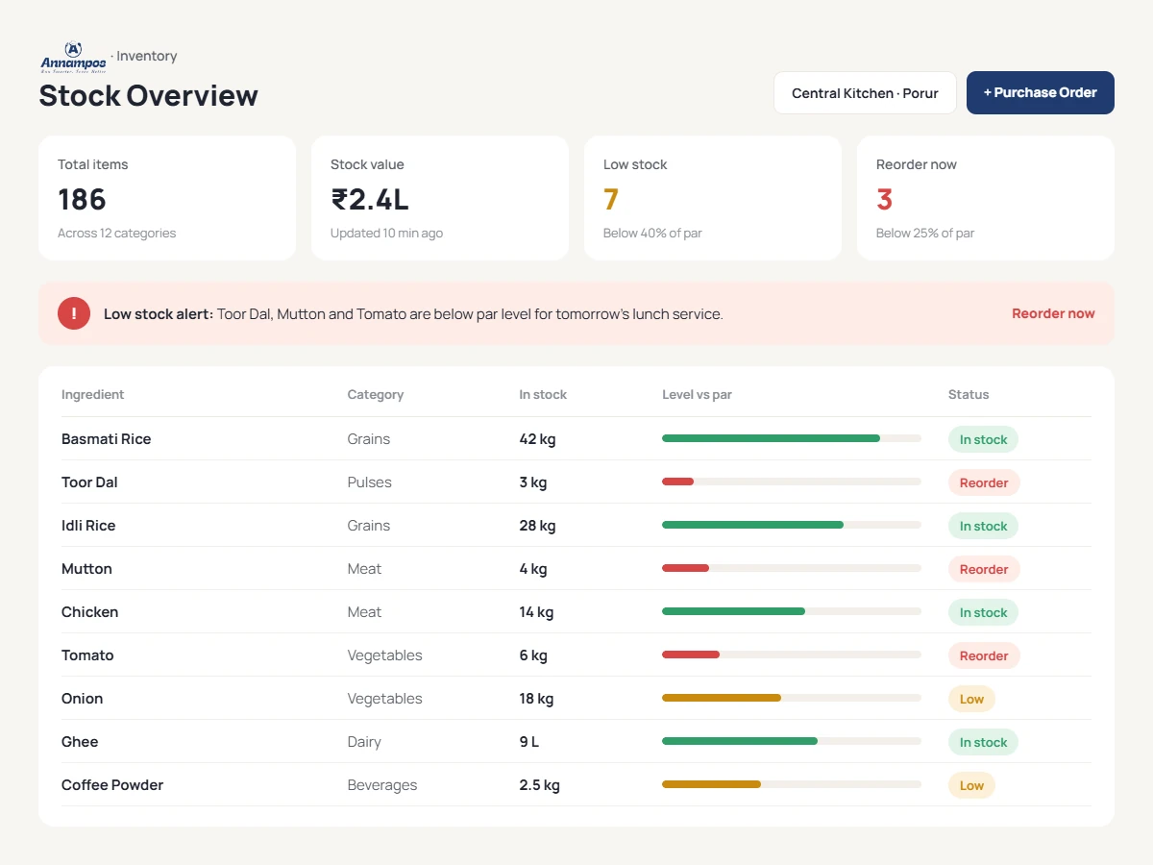
Task: Click the 4 kg stock value
Action: point(533,569)
